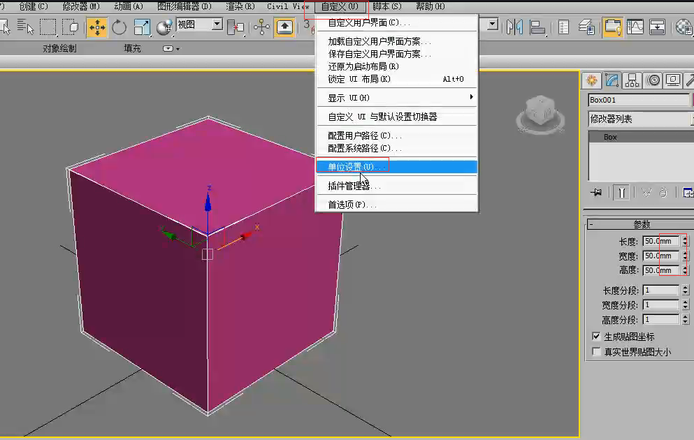
Task: Activate the Rotate tool
Action: pos(120,27)
